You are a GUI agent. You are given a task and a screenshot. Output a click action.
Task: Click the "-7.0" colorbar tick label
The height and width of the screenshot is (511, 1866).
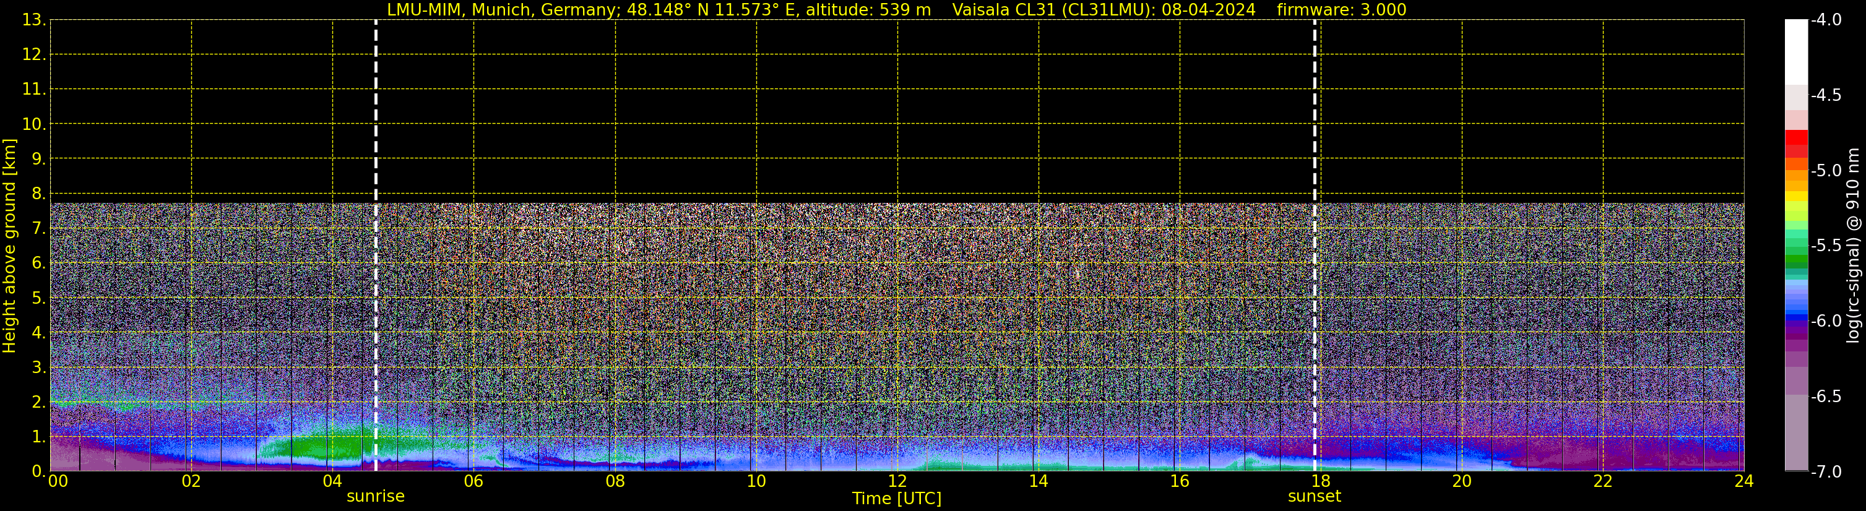pos(1825,472)
